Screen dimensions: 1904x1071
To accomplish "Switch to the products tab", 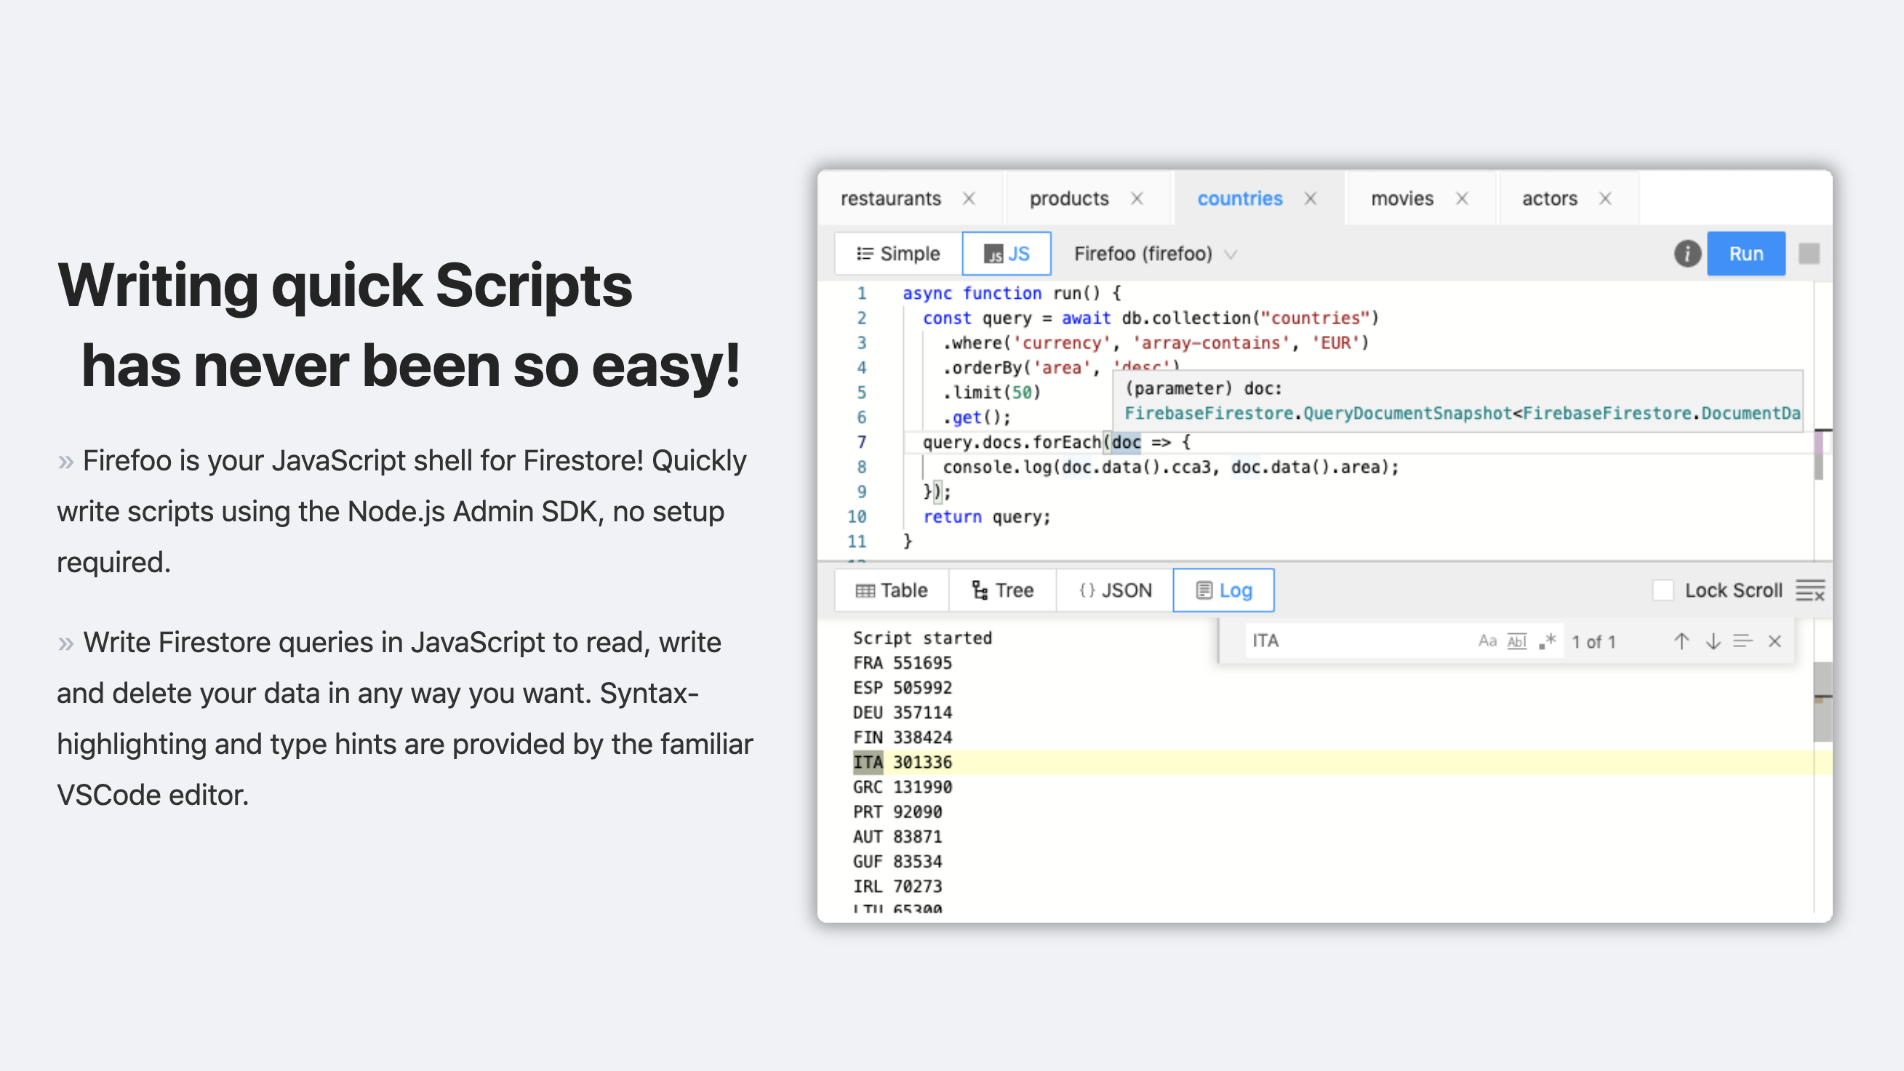I will click(1069, 198).
